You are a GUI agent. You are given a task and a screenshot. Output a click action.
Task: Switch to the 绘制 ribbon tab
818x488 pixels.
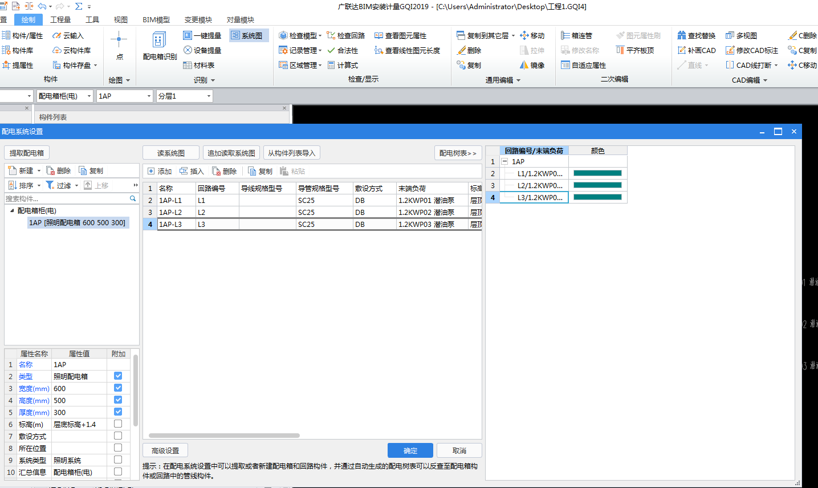28,19
